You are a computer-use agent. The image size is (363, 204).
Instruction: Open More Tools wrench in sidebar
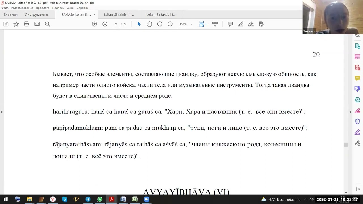[x=358, y=143]
